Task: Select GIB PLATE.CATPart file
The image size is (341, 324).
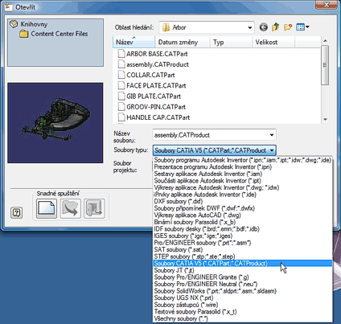Action: click(x=150, y=96)
